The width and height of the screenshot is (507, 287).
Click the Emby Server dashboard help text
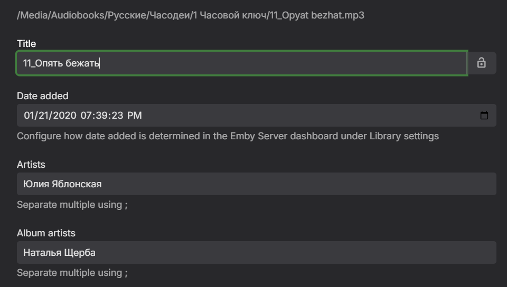click(228, 136)
